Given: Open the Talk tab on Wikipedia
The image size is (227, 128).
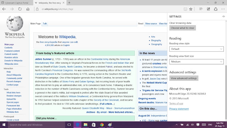Looking at the screenshot, I should coord(45,23).
